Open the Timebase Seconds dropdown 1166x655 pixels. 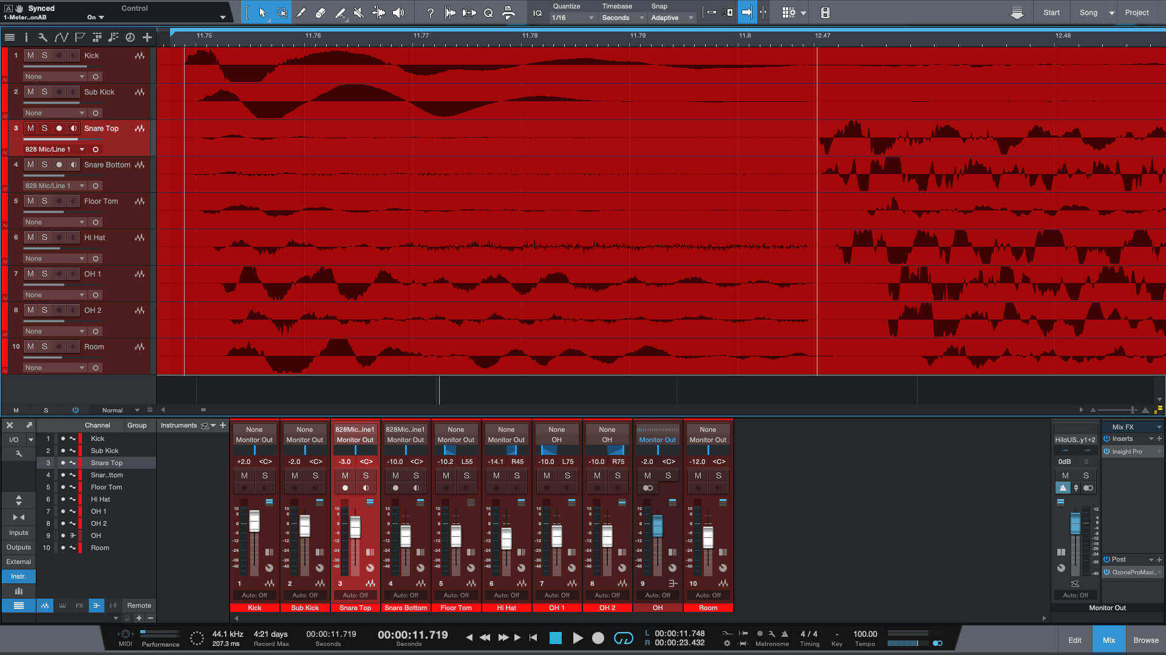(x=622, y=18)
